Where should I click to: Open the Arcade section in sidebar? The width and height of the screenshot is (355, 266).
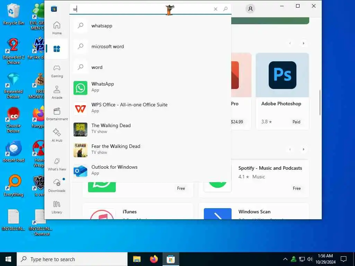[57, 92]
